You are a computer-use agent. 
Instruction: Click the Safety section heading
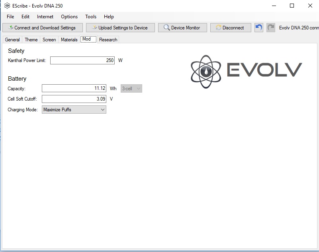point(16,51)
